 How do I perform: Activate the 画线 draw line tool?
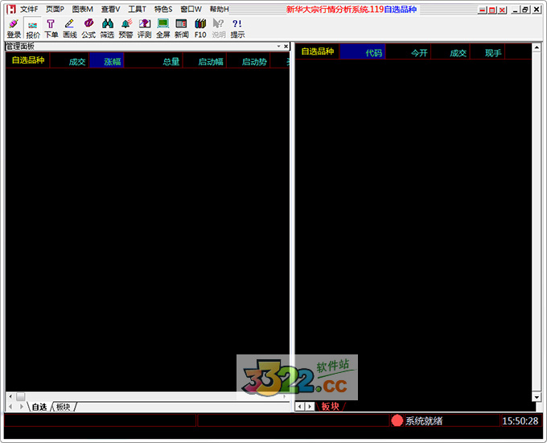click(x=69, y=28)
